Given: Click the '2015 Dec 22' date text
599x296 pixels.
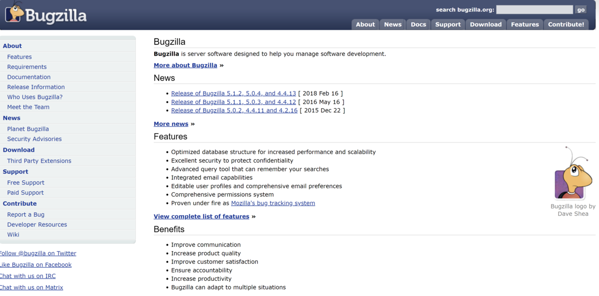Looking at the screenshot, I should point(322,110).
